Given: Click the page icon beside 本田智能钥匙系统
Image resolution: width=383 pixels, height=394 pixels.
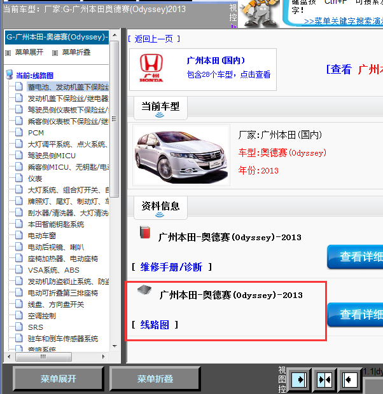Looking at the screenshot, I should [19, 224].
